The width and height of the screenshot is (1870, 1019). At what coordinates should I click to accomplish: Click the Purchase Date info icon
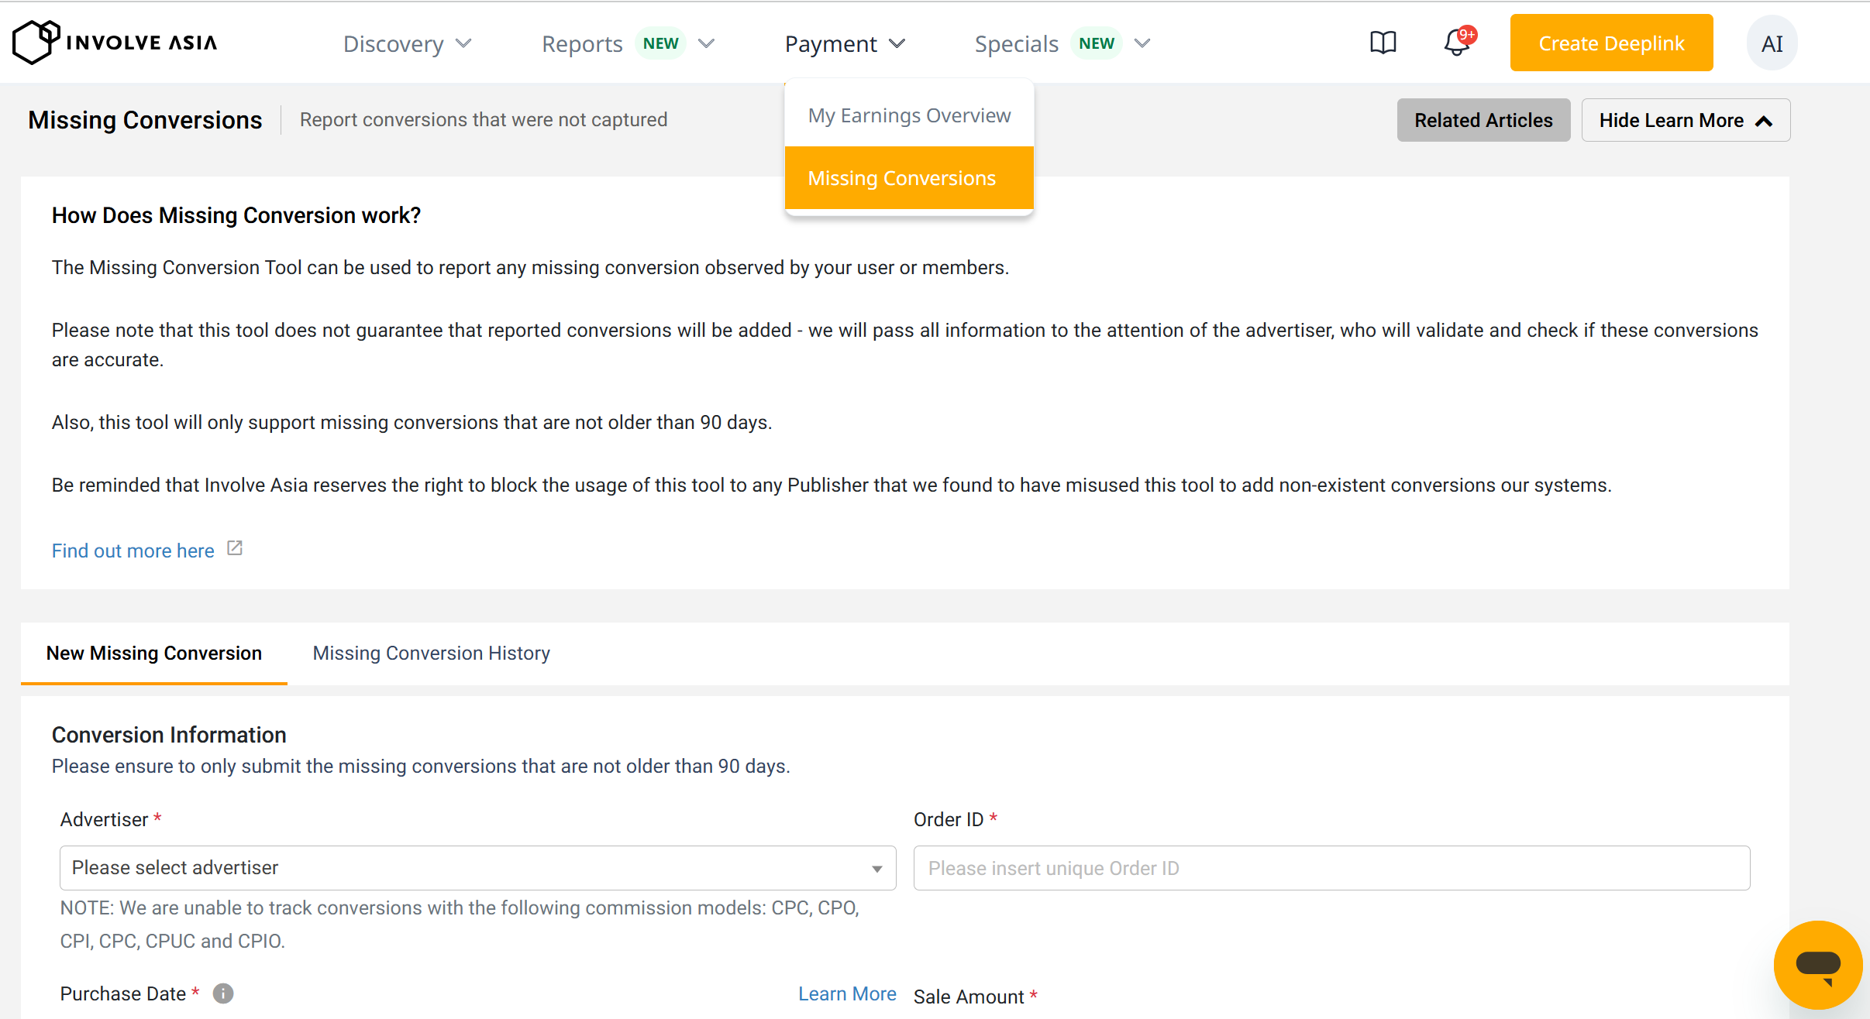tap(223, 993)
